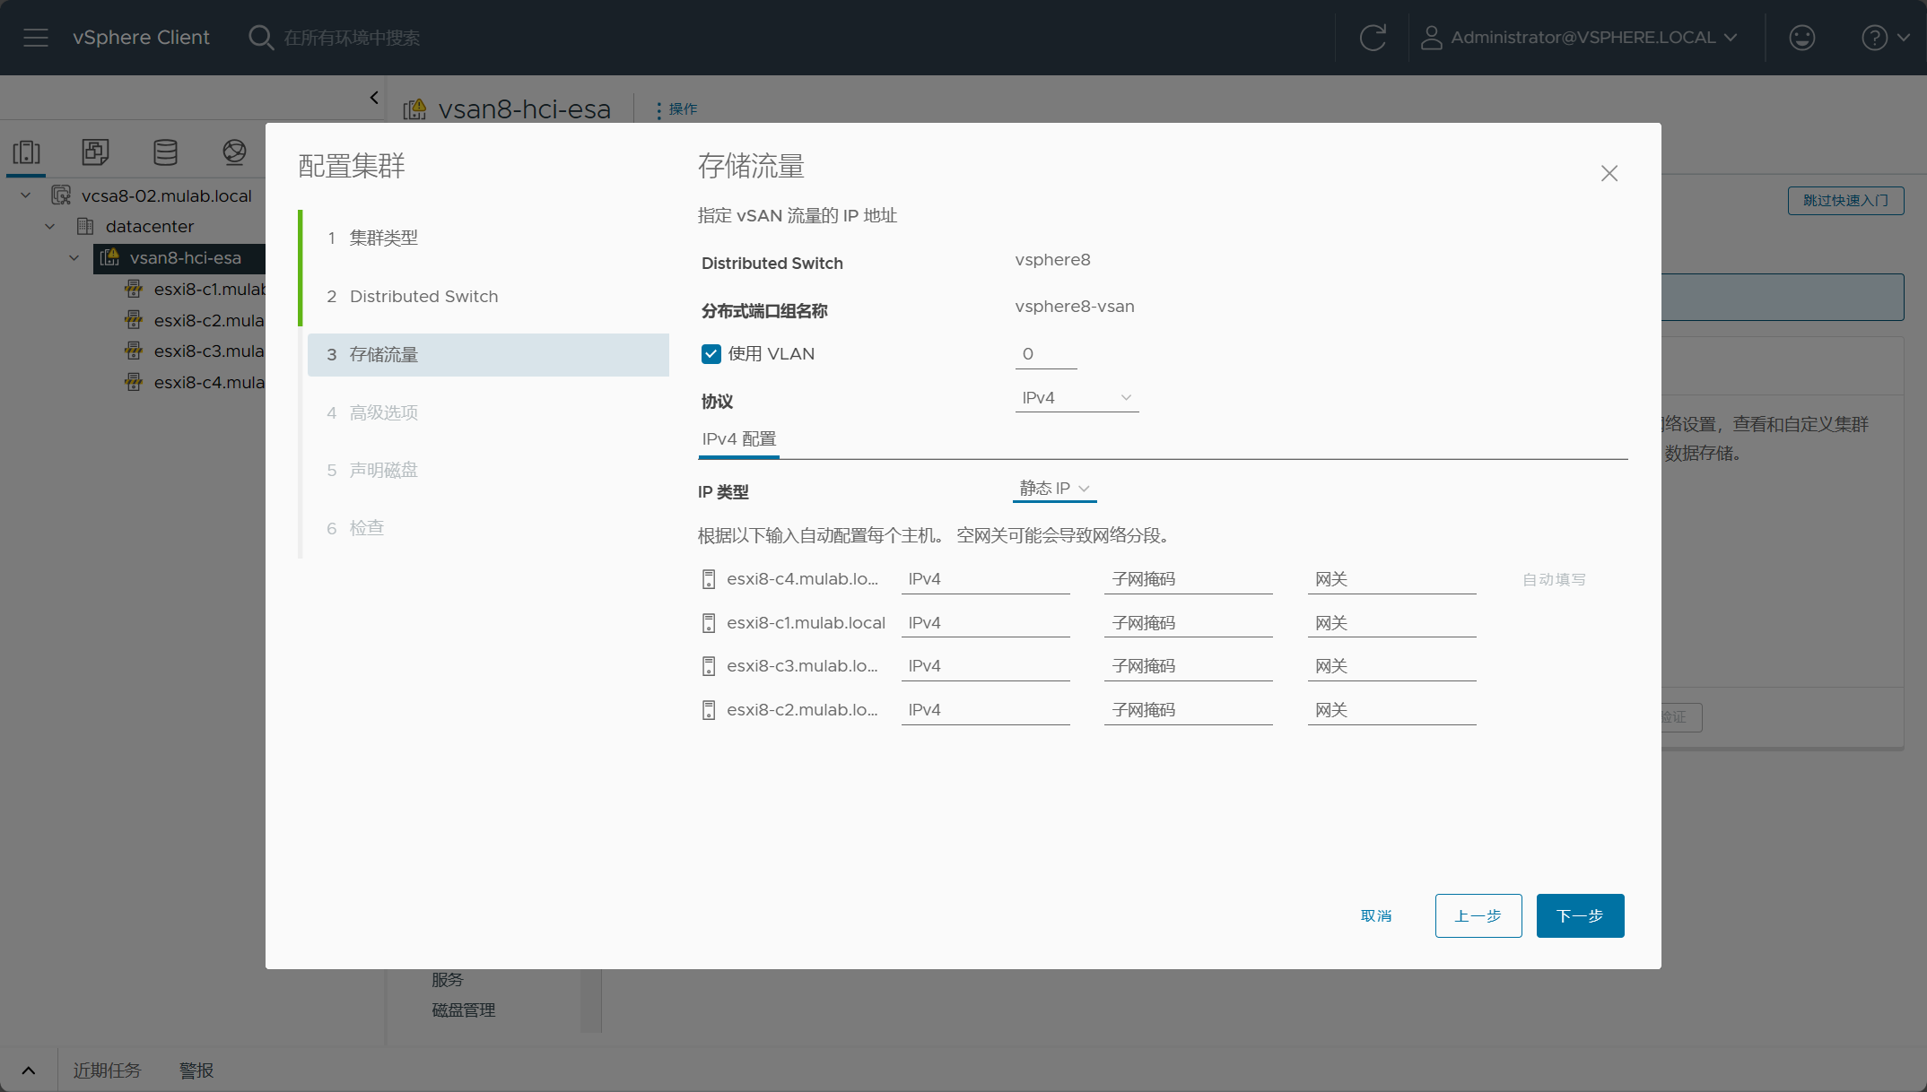Switch to Hosts and Clusters view icon
Screen dimensions: 1927x1092
pyautogui.click(x=27, y=152)
